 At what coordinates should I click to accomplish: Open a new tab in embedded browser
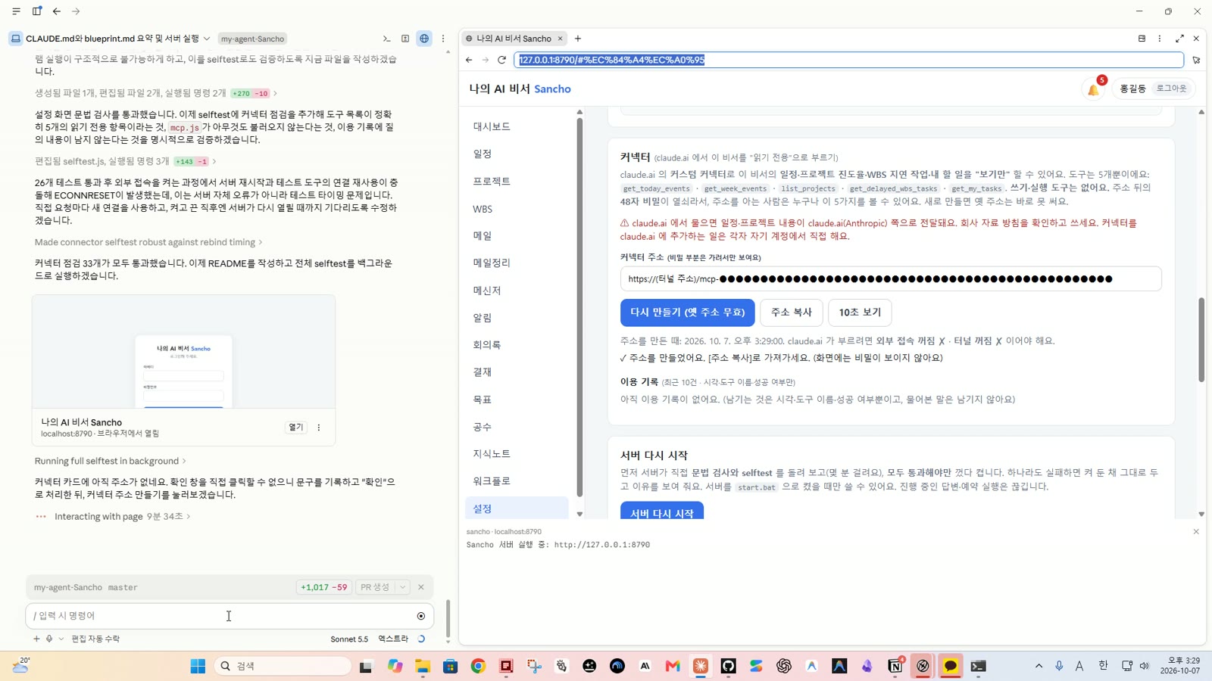click(578, 39)
